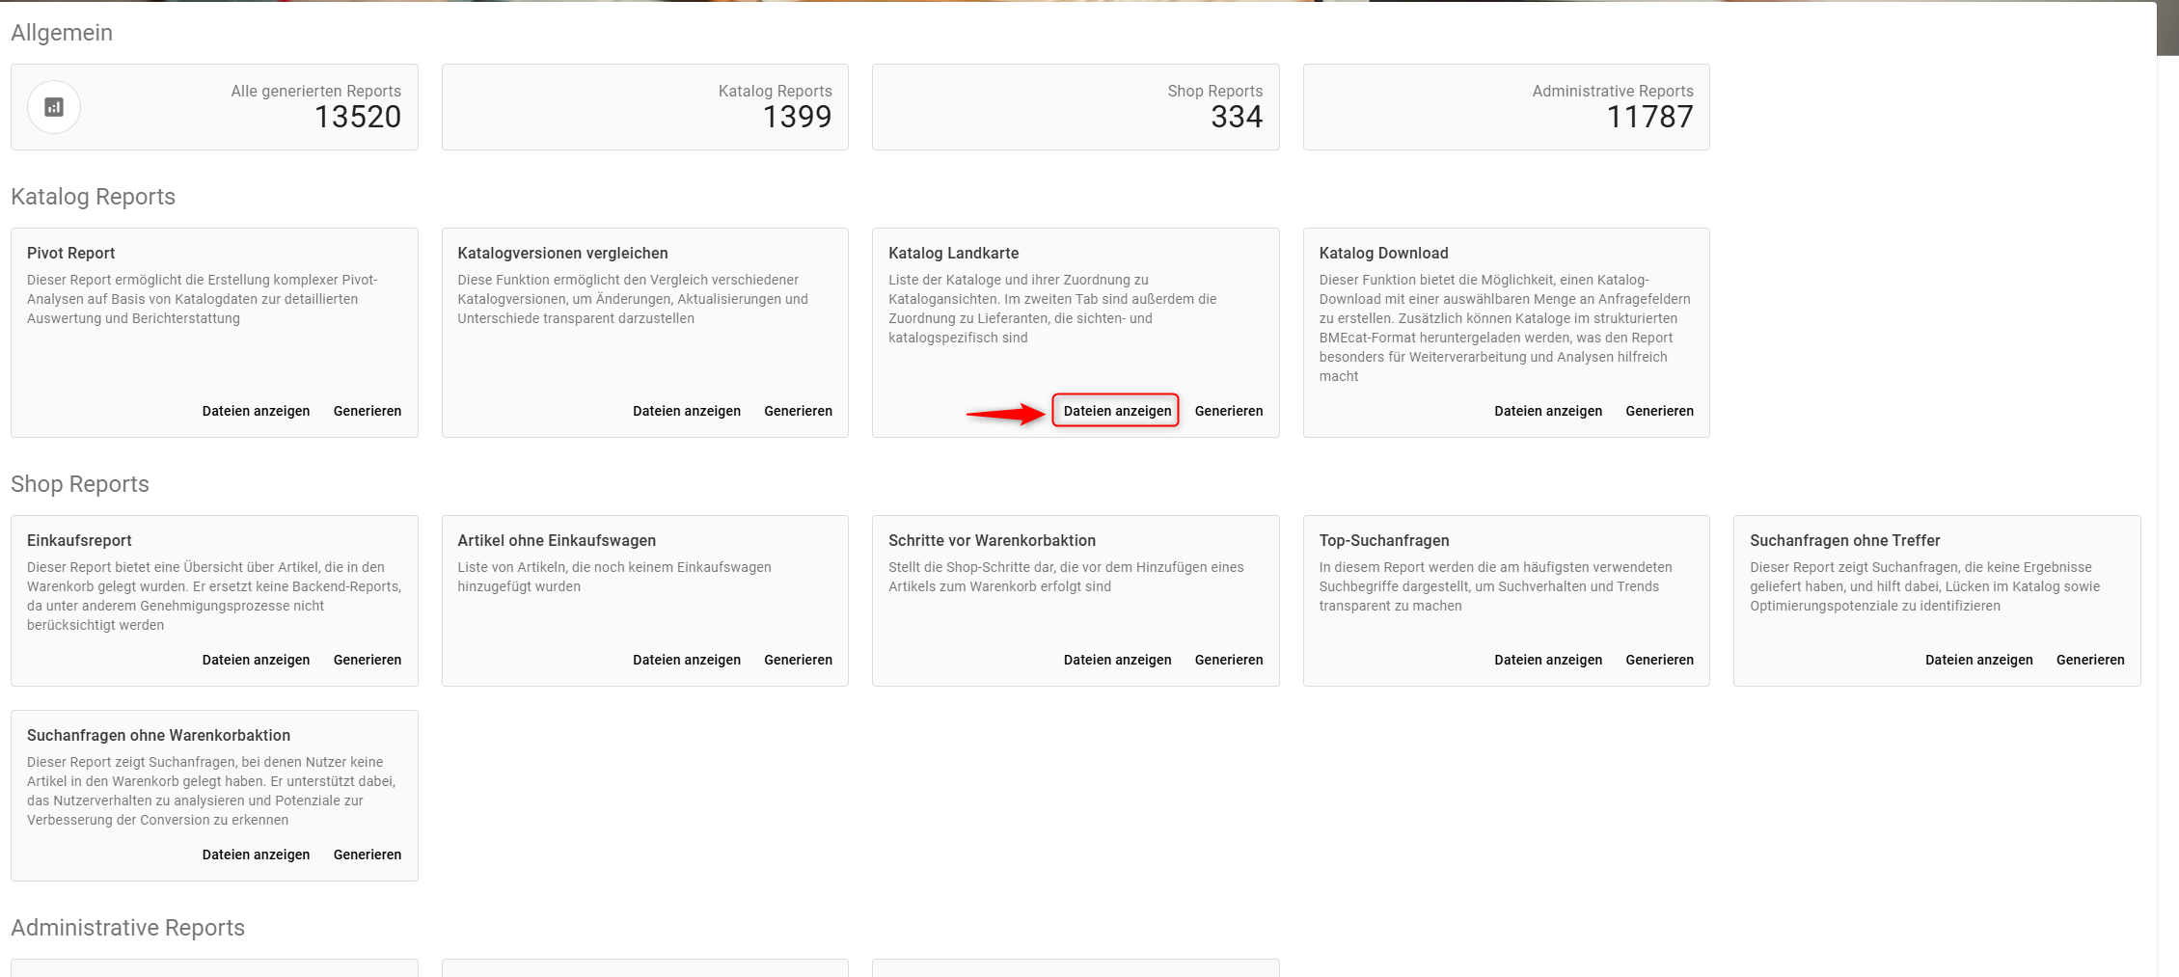This screenshot has width=2179, height=977.
Task: Select the Shop Reports summary card
Action: coord(1076,107)
